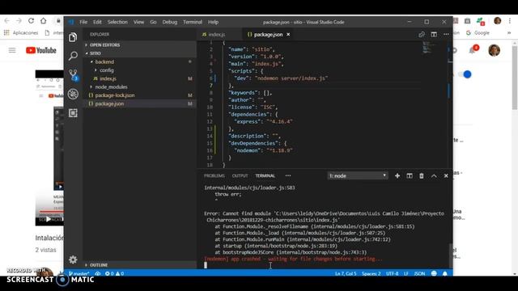The height and width of the screenshot is (291, 518).
Task: Open the View menu
Action: click(138, 22)
